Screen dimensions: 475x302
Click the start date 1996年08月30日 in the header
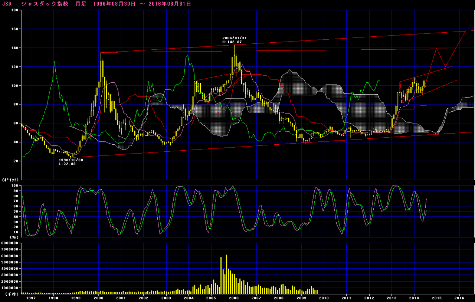pyautogui.click(x=114, y=4)
